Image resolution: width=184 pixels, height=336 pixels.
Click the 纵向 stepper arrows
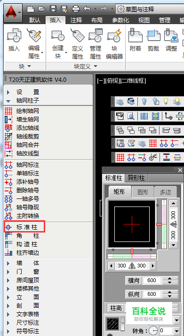click(170, 294)
